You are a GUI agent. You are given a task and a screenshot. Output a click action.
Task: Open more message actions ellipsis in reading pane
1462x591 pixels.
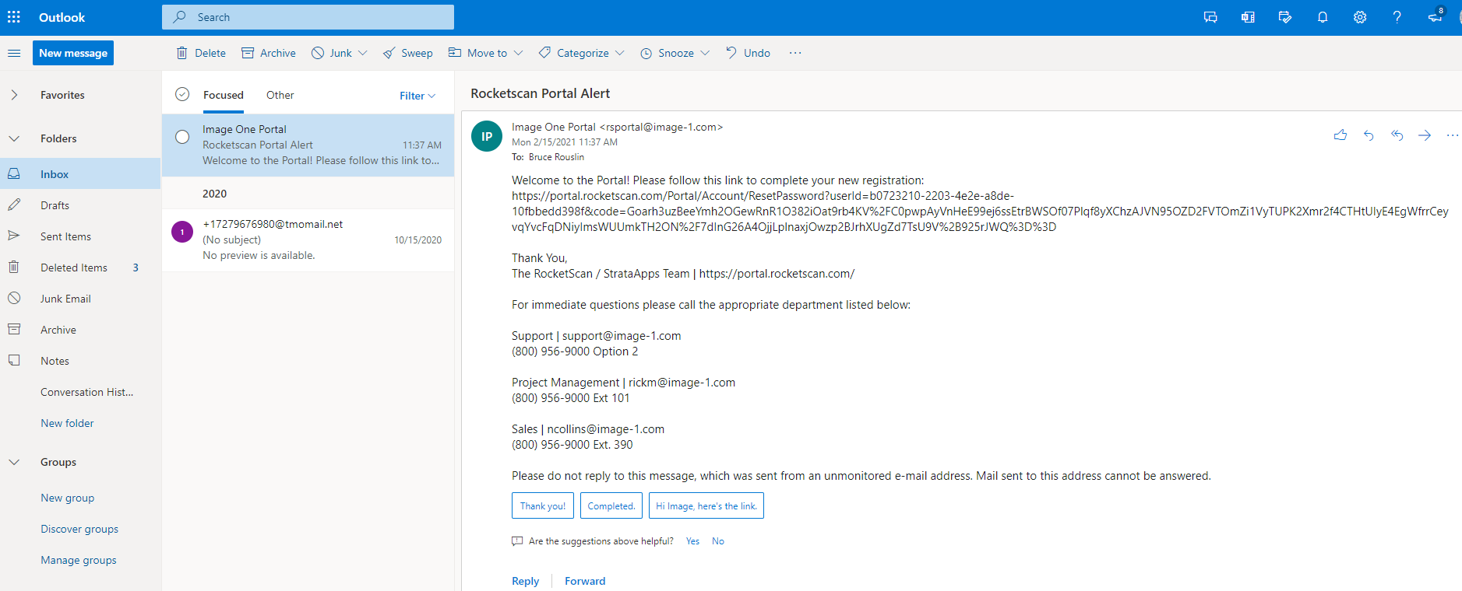(x=1453, y=135)
